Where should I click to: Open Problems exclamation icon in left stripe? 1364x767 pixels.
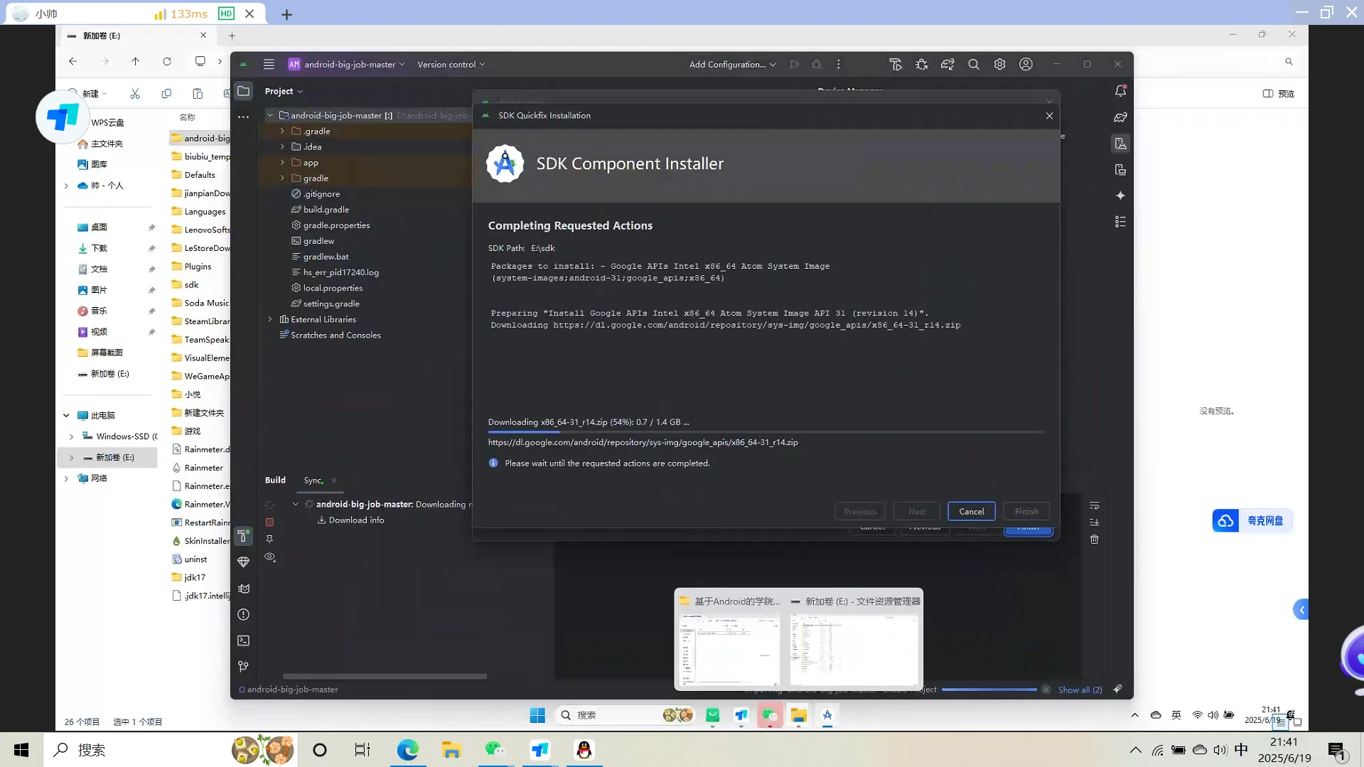pyautogui.click(x=244, y=614)
